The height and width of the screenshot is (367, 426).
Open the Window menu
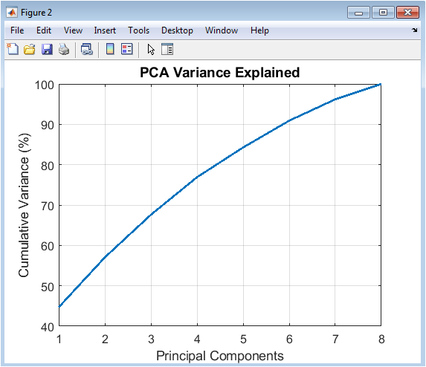click(222, 30)
